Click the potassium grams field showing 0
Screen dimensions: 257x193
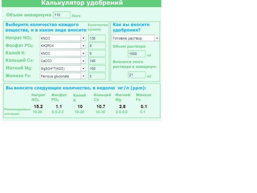[97, 53]
